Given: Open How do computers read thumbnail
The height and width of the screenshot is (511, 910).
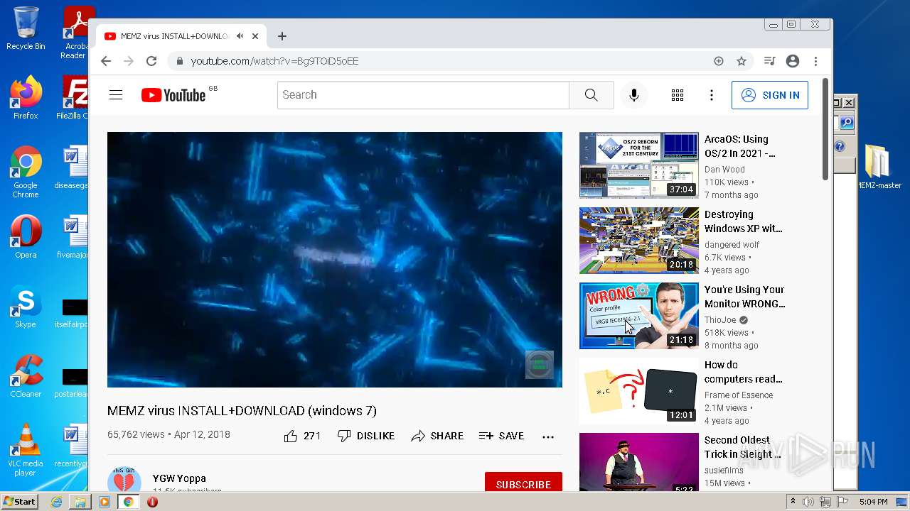Looking at the screenshot, I should point(639,390).
